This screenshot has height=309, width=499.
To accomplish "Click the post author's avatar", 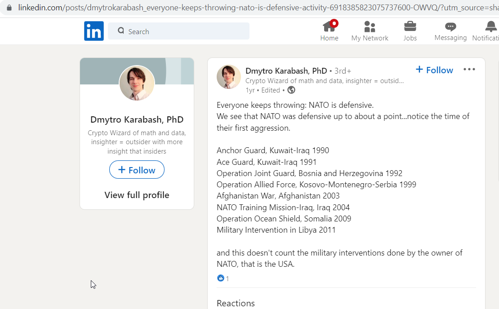I will coord(229,77).
